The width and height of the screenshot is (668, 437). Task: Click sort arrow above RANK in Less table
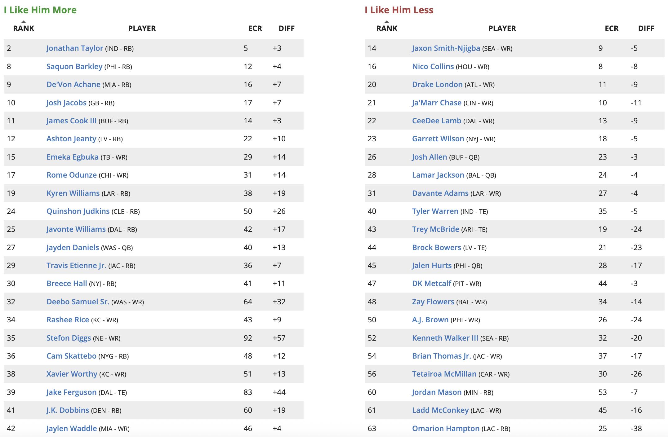click(387, 22)
